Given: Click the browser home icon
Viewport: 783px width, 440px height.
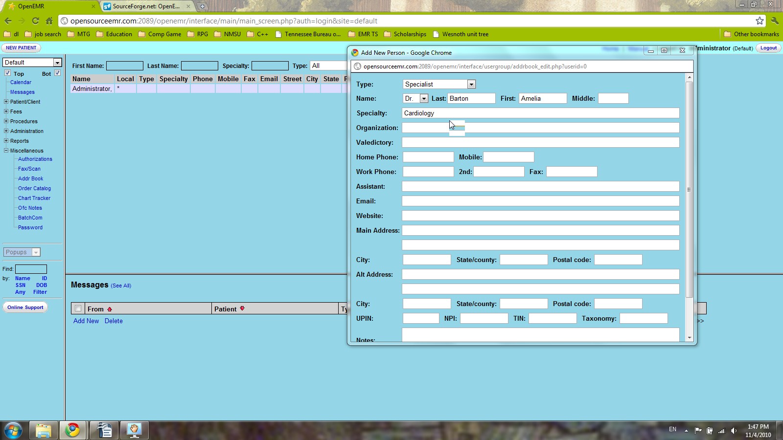Looking at the screenshot, I should [49, 21].
